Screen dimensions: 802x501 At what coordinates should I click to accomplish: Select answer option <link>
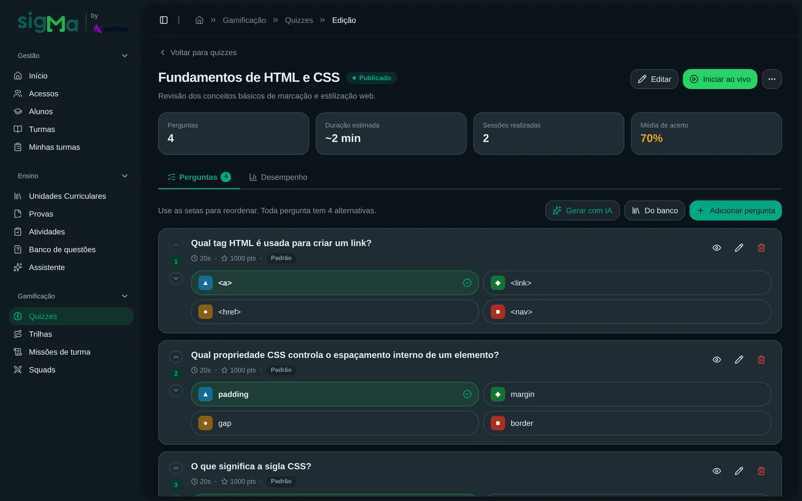[627, 283]
